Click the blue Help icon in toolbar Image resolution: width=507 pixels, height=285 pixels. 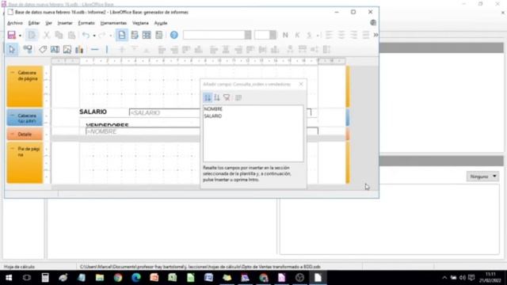click(x=174, y=35)
